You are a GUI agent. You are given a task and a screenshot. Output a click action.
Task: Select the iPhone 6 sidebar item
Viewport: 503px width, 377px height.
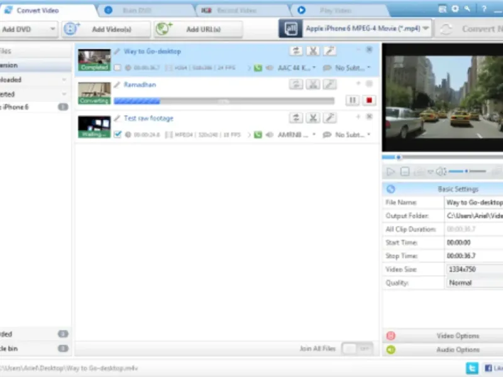[x=35, y=107]
